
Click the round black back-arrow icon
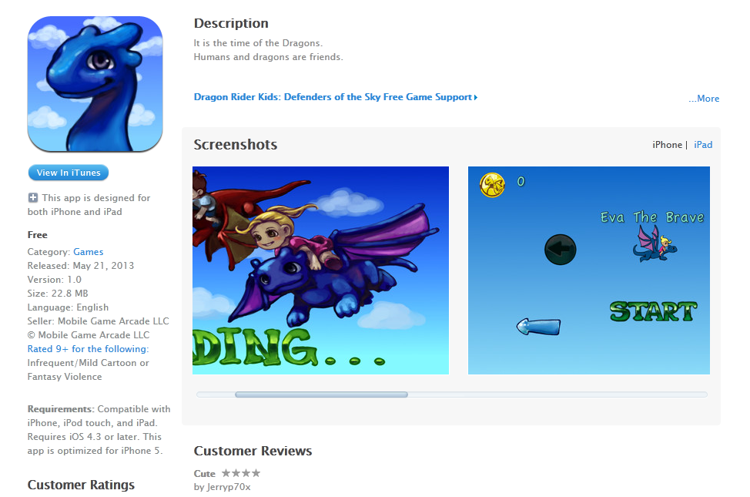click(x=560, y=250)
